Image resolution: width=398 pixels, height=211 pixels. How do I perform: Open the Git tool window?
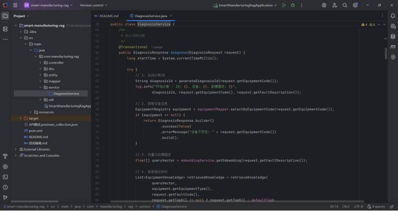pos(5,198)
